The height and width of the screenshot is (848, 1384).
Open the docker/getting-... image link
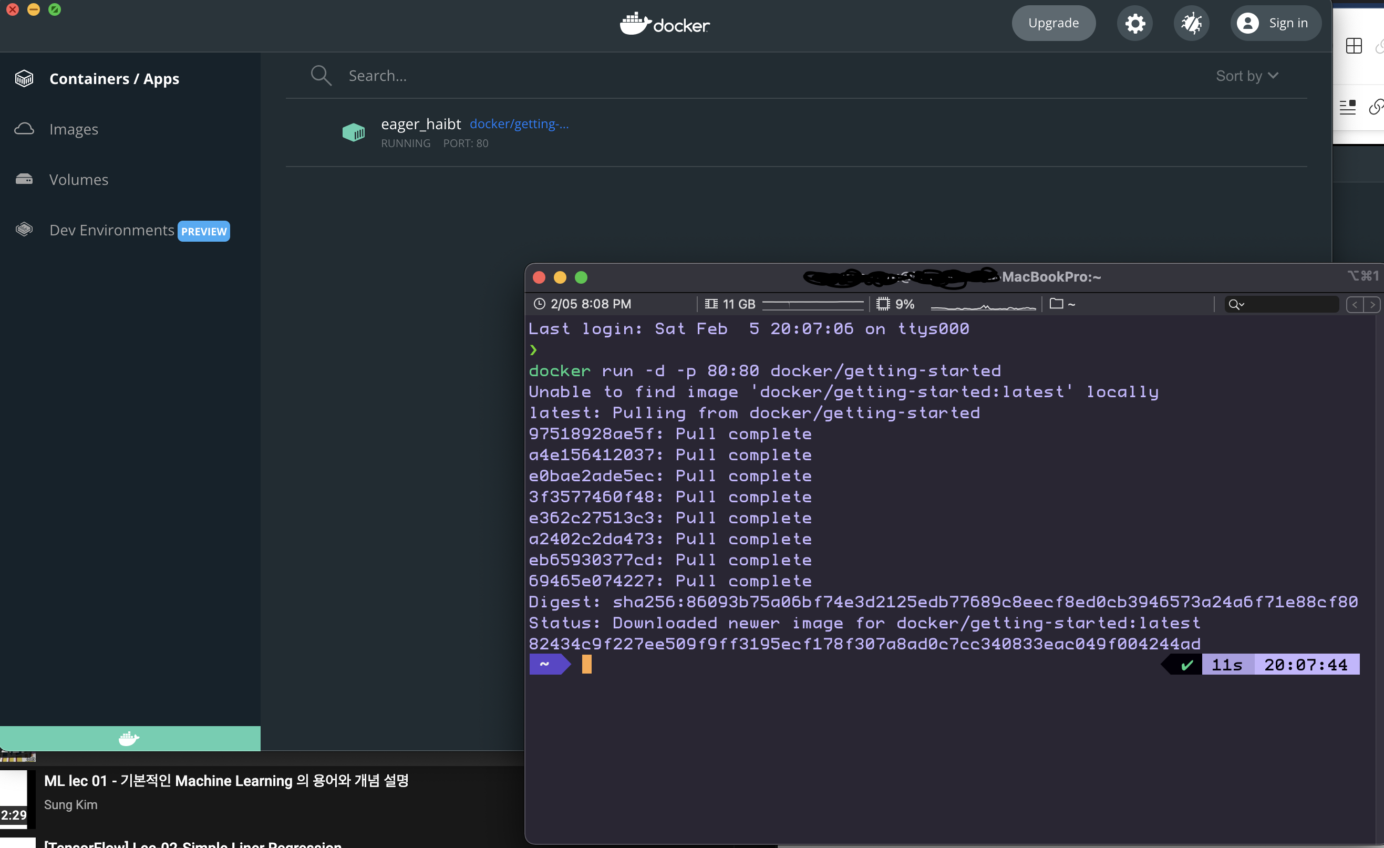[519, 123]
